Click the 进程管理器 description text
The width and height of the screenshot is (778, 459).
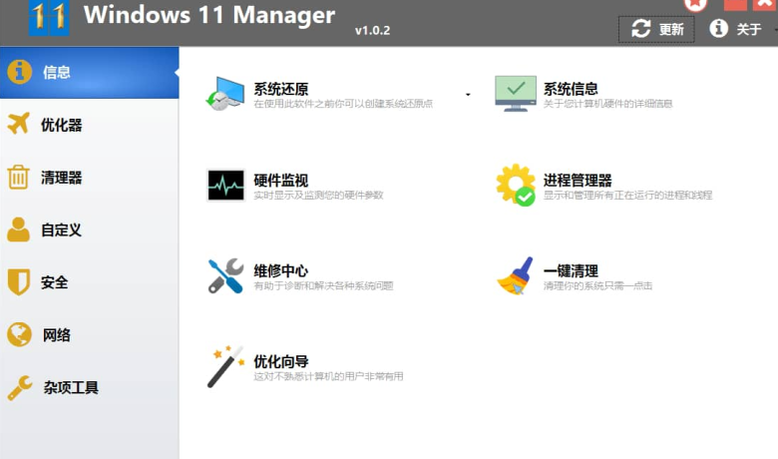(x=627, y=195)
